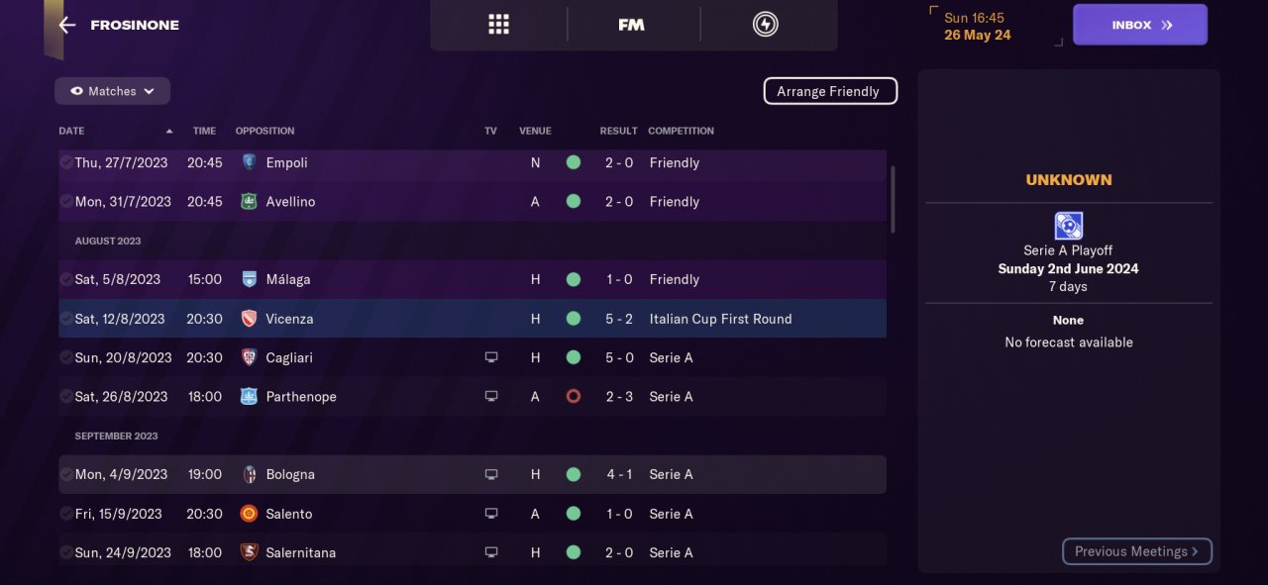Click the fixtures list scrollbar
The image size is (1268, 585).
(893, 198)
